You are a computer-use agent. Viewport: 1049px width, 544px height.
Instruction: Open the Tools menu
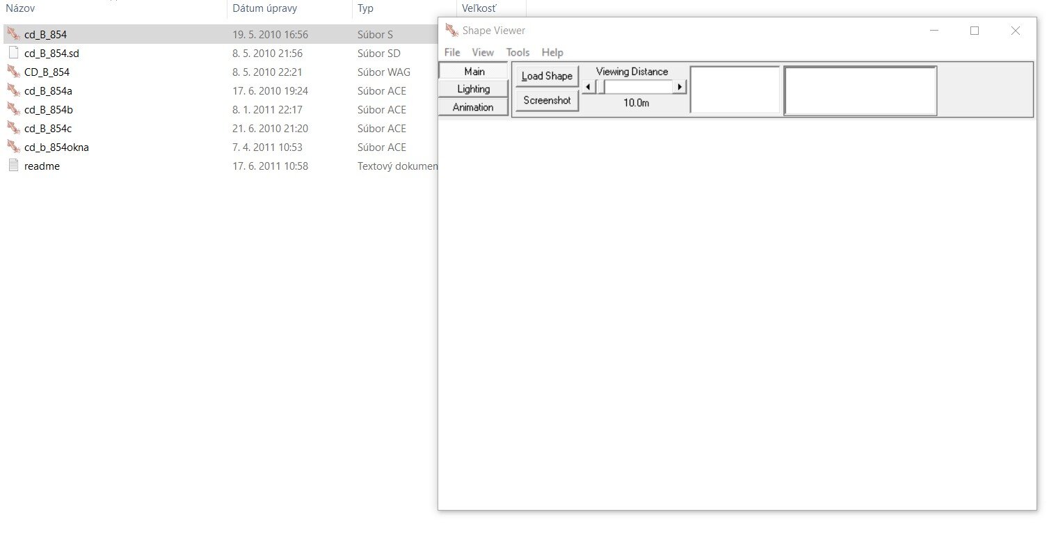pos(517,52)
